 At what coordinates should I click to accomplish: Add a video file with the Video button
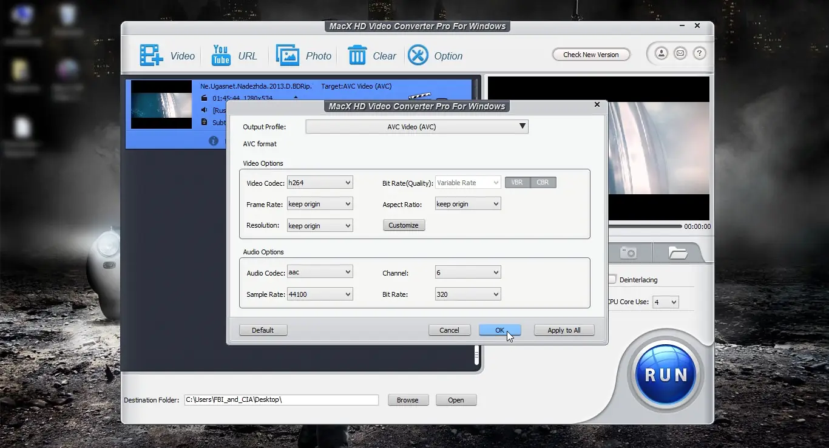coord(167,55)
